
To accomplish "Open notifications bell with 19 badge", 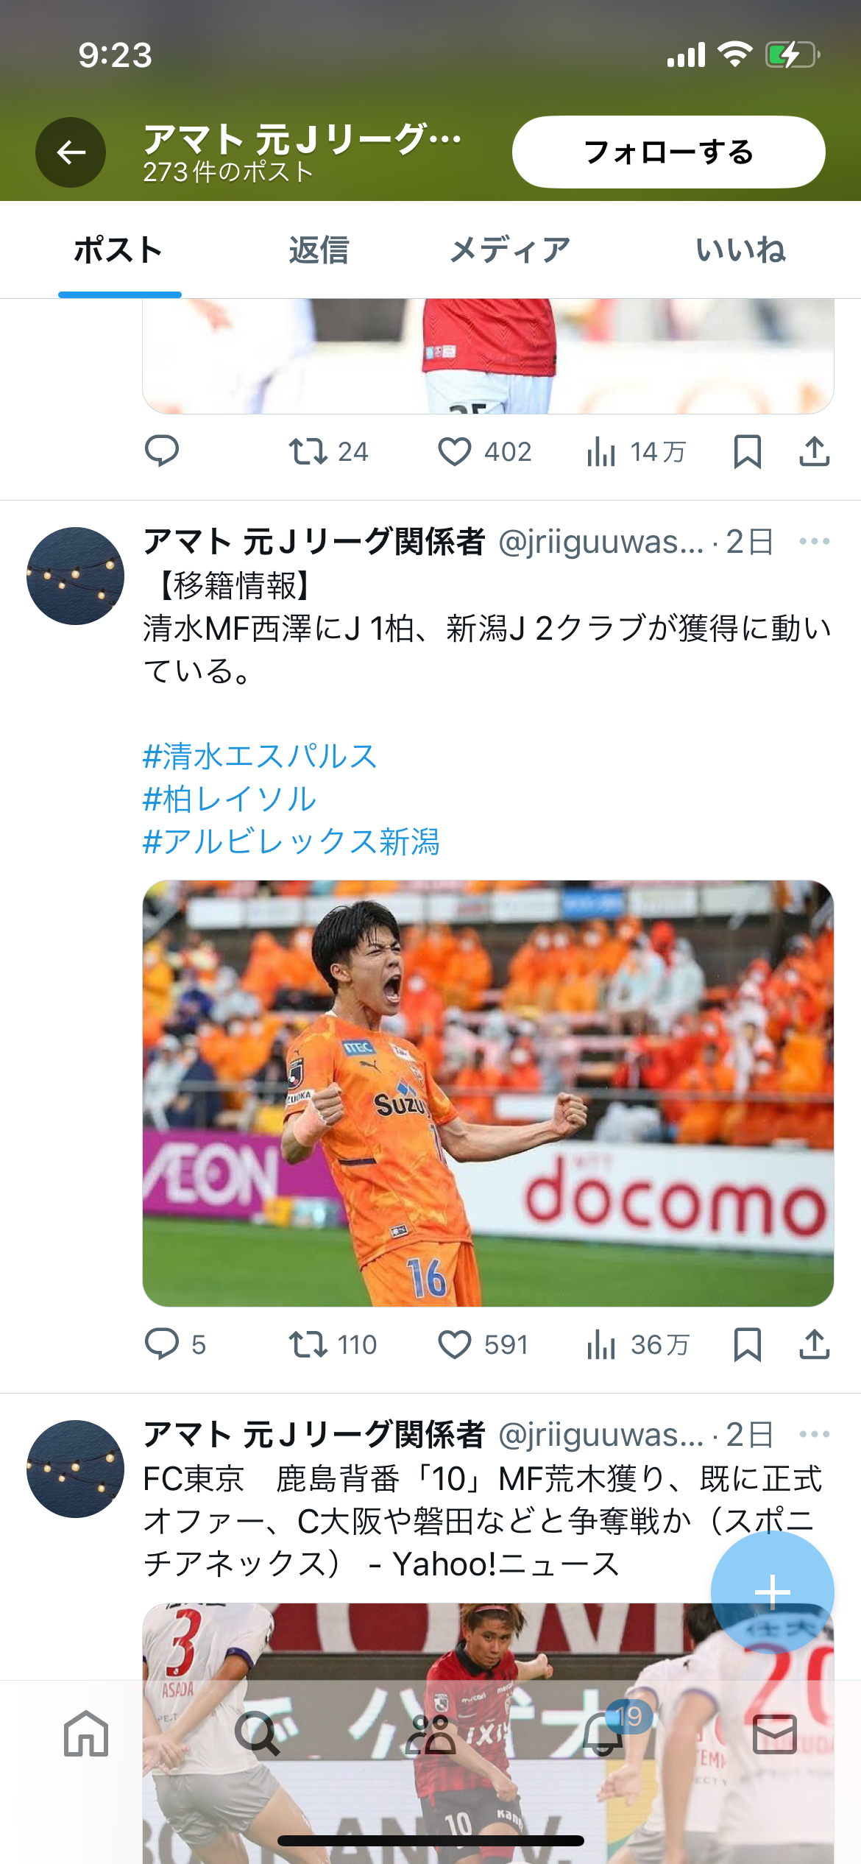I will pos(603,1734).
